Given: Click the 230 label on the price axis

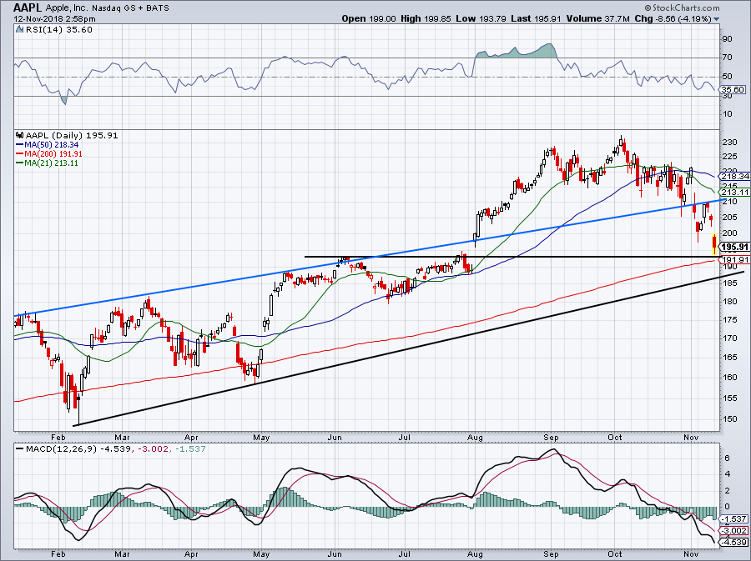Looking at the screenshot, I should [731, 143].
